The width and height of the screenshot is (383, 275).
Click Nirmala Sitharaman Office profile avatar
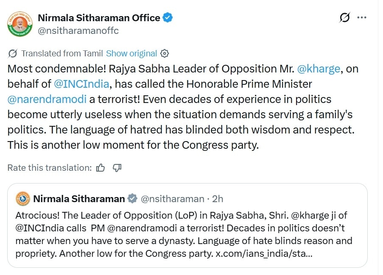[x=20, y=24]
